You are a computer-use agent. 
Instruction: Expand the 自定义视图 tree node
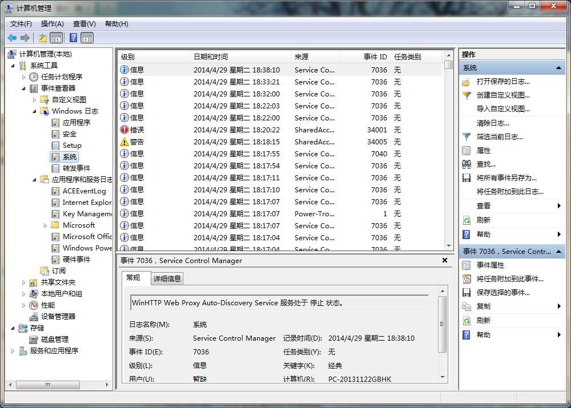tap(34, 100)
